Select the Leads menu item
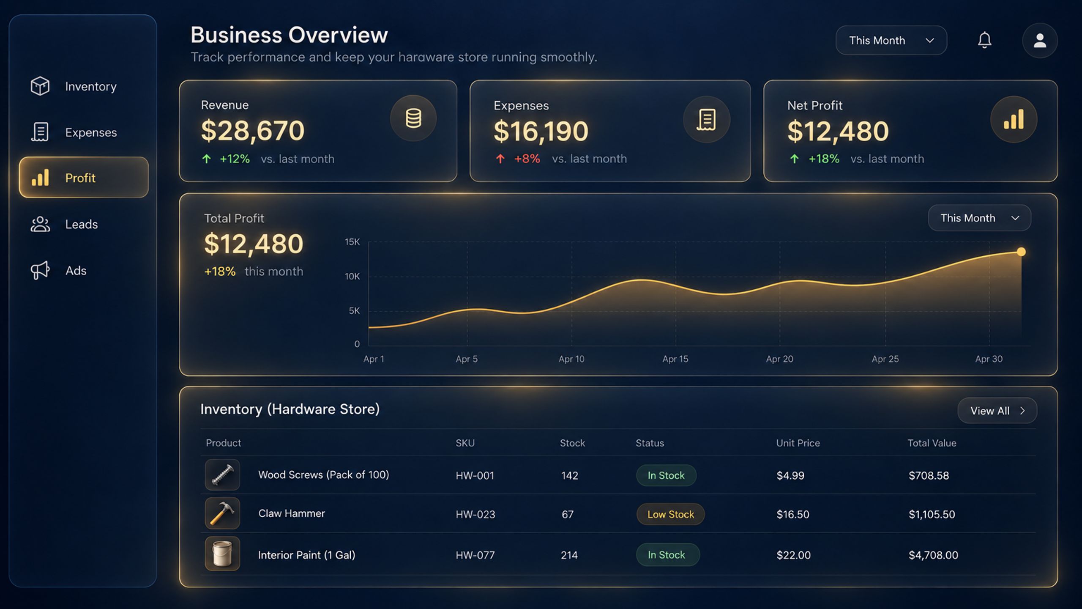This screenshot has height=609, width=1082. [x=84, y=224]
